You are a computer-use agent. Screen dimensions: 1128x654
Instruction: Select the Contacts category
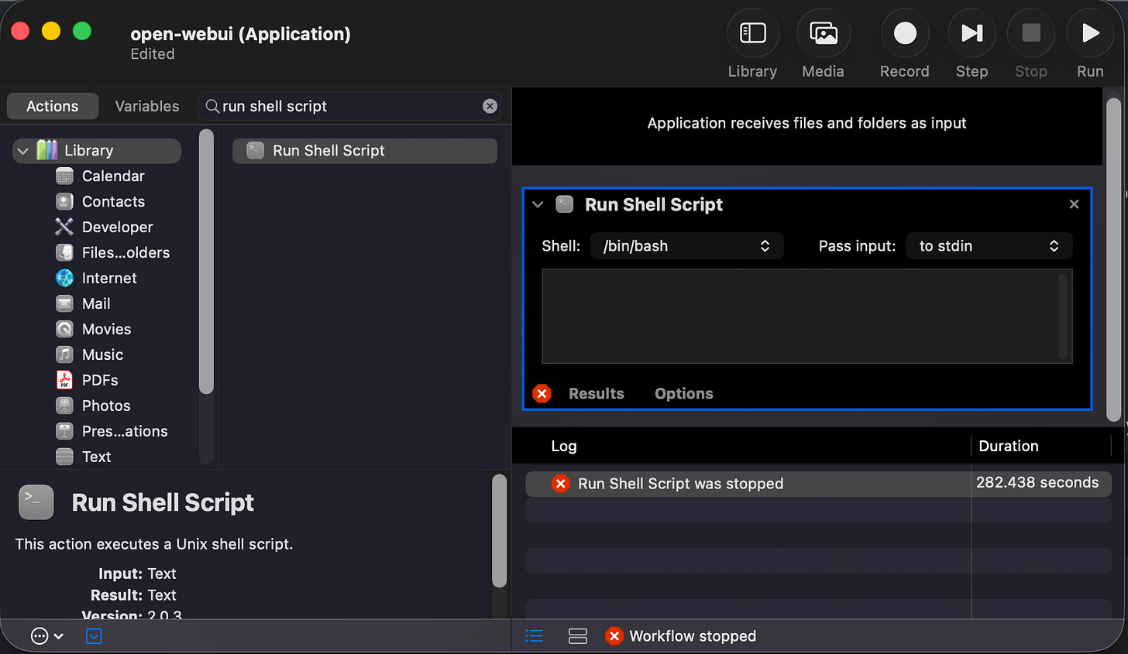[x=113, y=202]
